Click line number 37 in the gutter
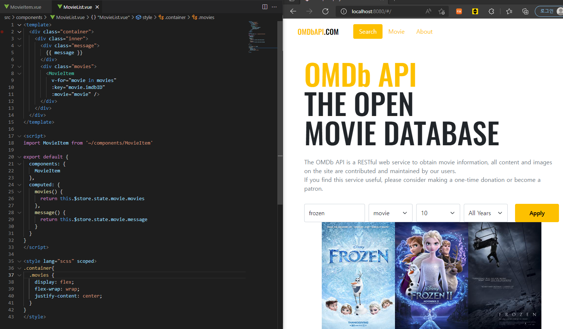Image resolution: width=563 pixels, height=329 pixels. click(x=11, y=275)
